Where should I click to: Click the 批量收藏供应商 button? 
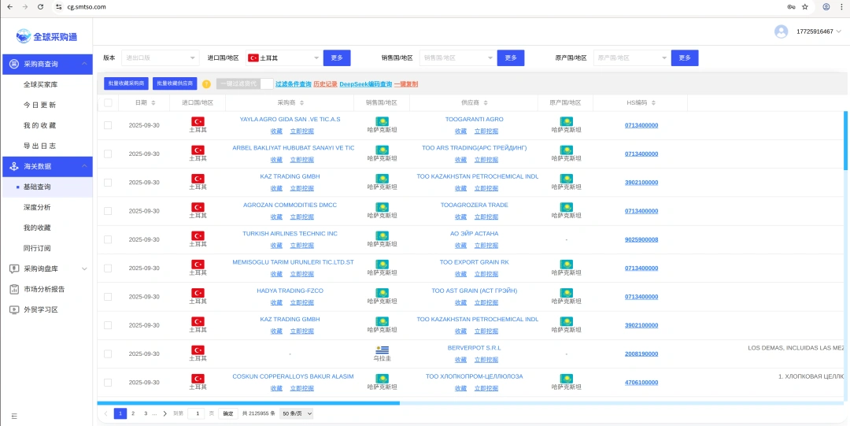click(175, 83)
